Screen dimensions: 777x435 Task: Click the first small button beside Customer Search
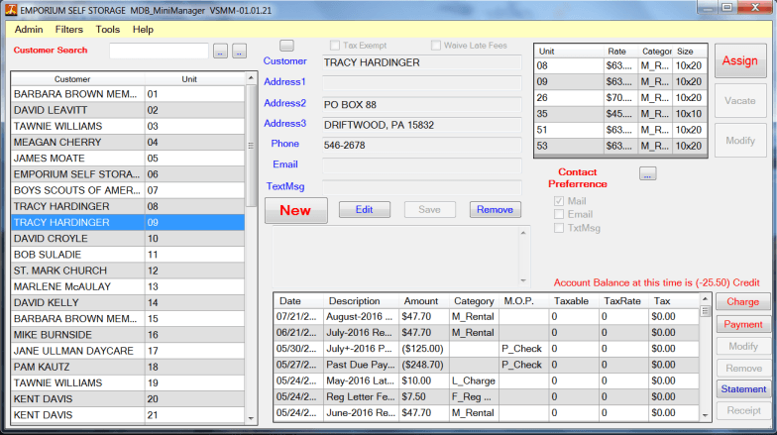pos(220,52)
